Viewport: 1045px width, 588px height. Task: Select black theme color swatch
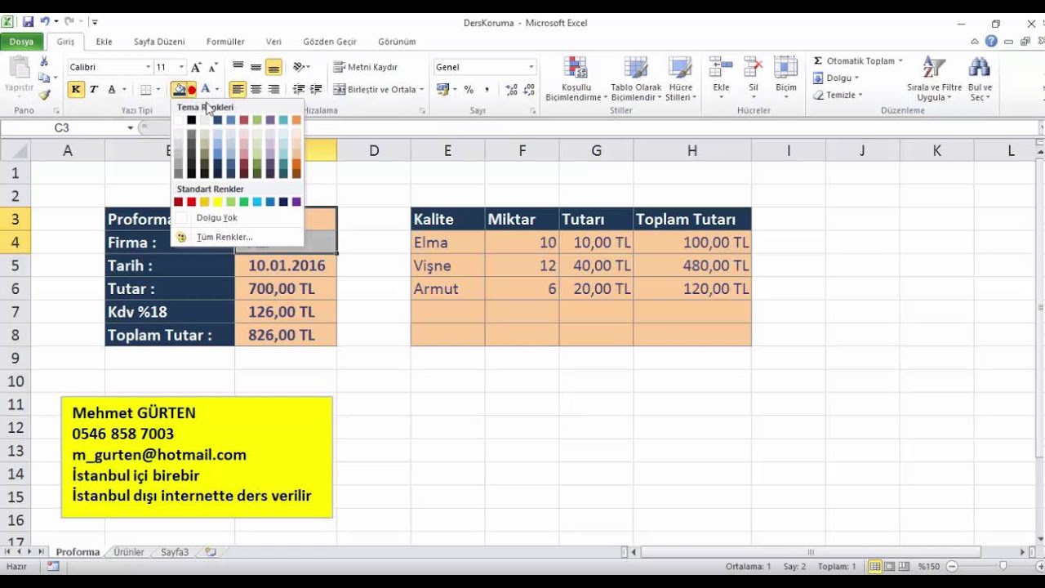[191, 120]
